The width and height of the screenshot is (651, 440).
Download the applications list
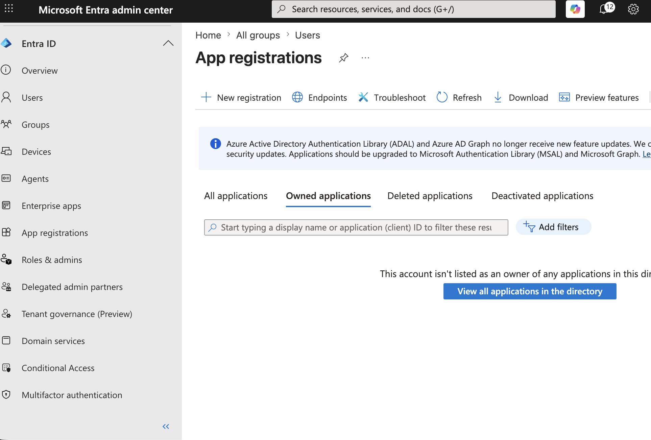pos(521,98)
